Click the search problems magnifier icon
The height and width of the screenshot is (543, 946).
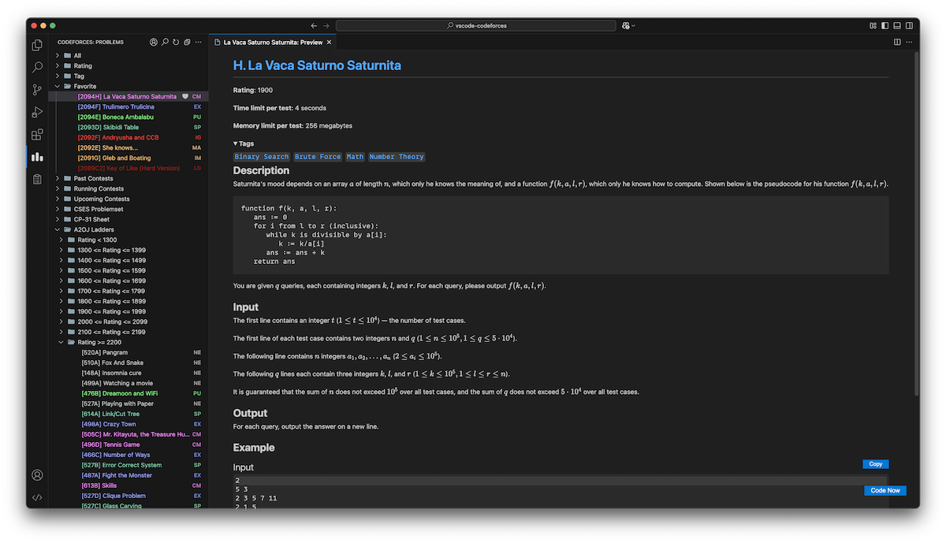coord(165,42)
